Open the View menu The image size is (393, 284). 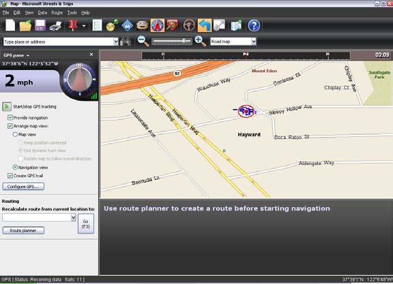click(x=29, y=12)
